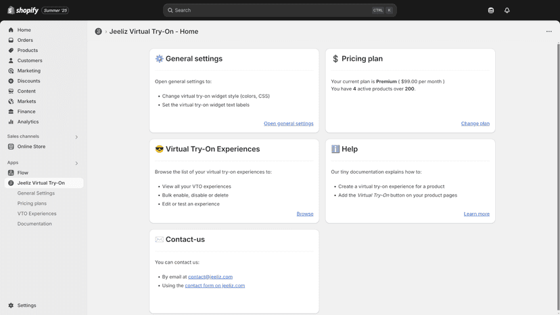The height and width of the screenshot is (315, 560).
Task: Click the Pricing plan dollar icon
Action: tap(335, 59)
